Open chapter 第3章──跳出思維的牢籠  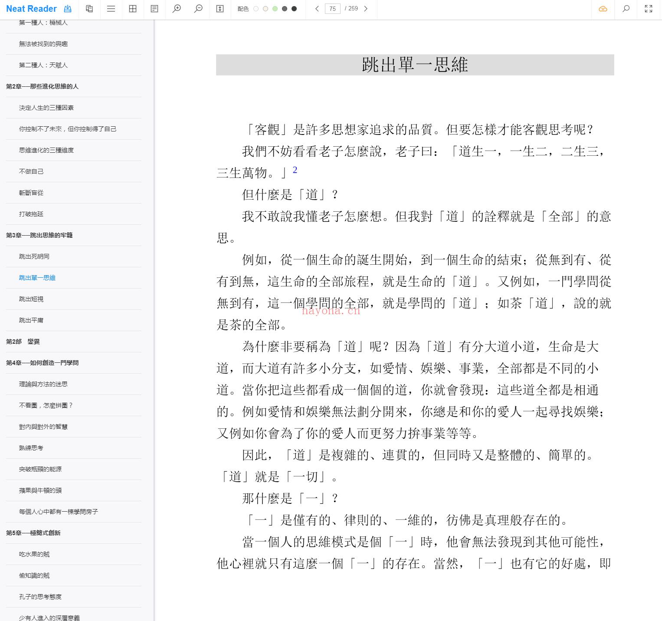39,235
